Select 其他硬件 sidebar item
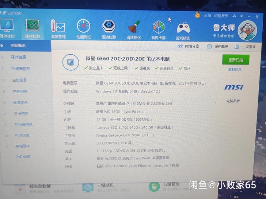The width and height of the screenshot is (266, 199). pos(23,146)
